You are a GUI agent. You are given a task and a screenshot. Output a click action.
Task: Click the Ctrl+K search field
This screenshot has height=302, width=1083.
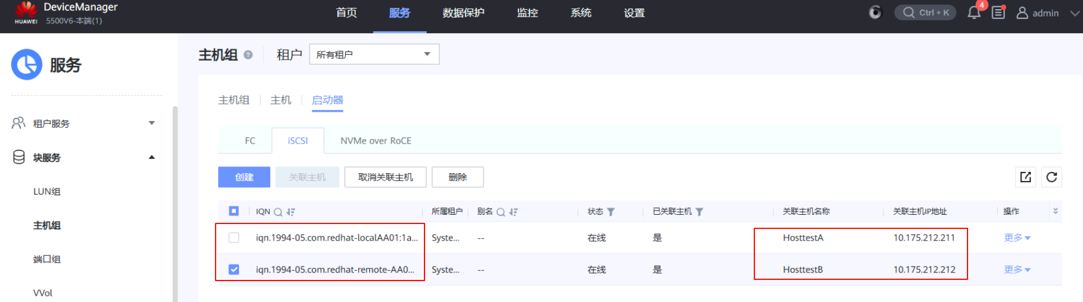926,12
